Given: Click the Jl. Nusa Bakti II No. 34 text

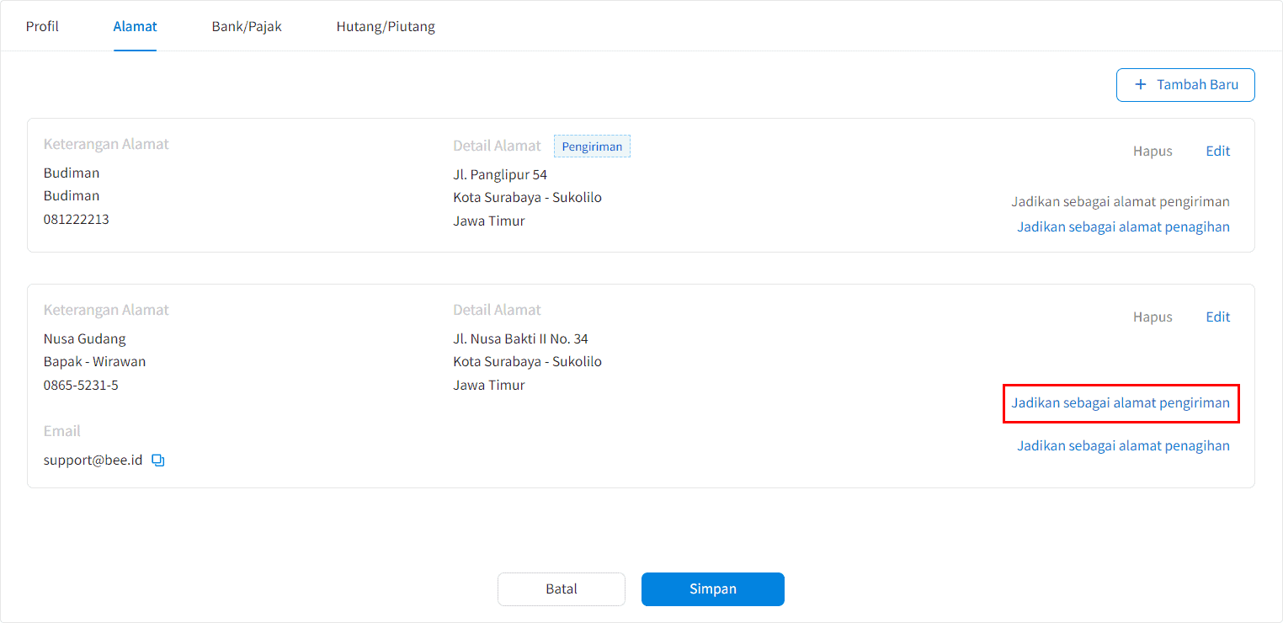Looking at the screenshot, I should coord(520,338).
